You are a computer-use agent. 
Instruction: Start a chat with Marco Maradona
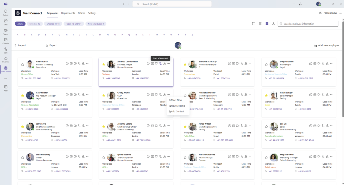click(229, 157)
